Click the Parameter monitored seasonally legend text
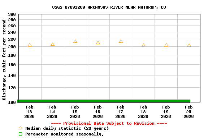This screenshot has height=138, width=208. 65,134
